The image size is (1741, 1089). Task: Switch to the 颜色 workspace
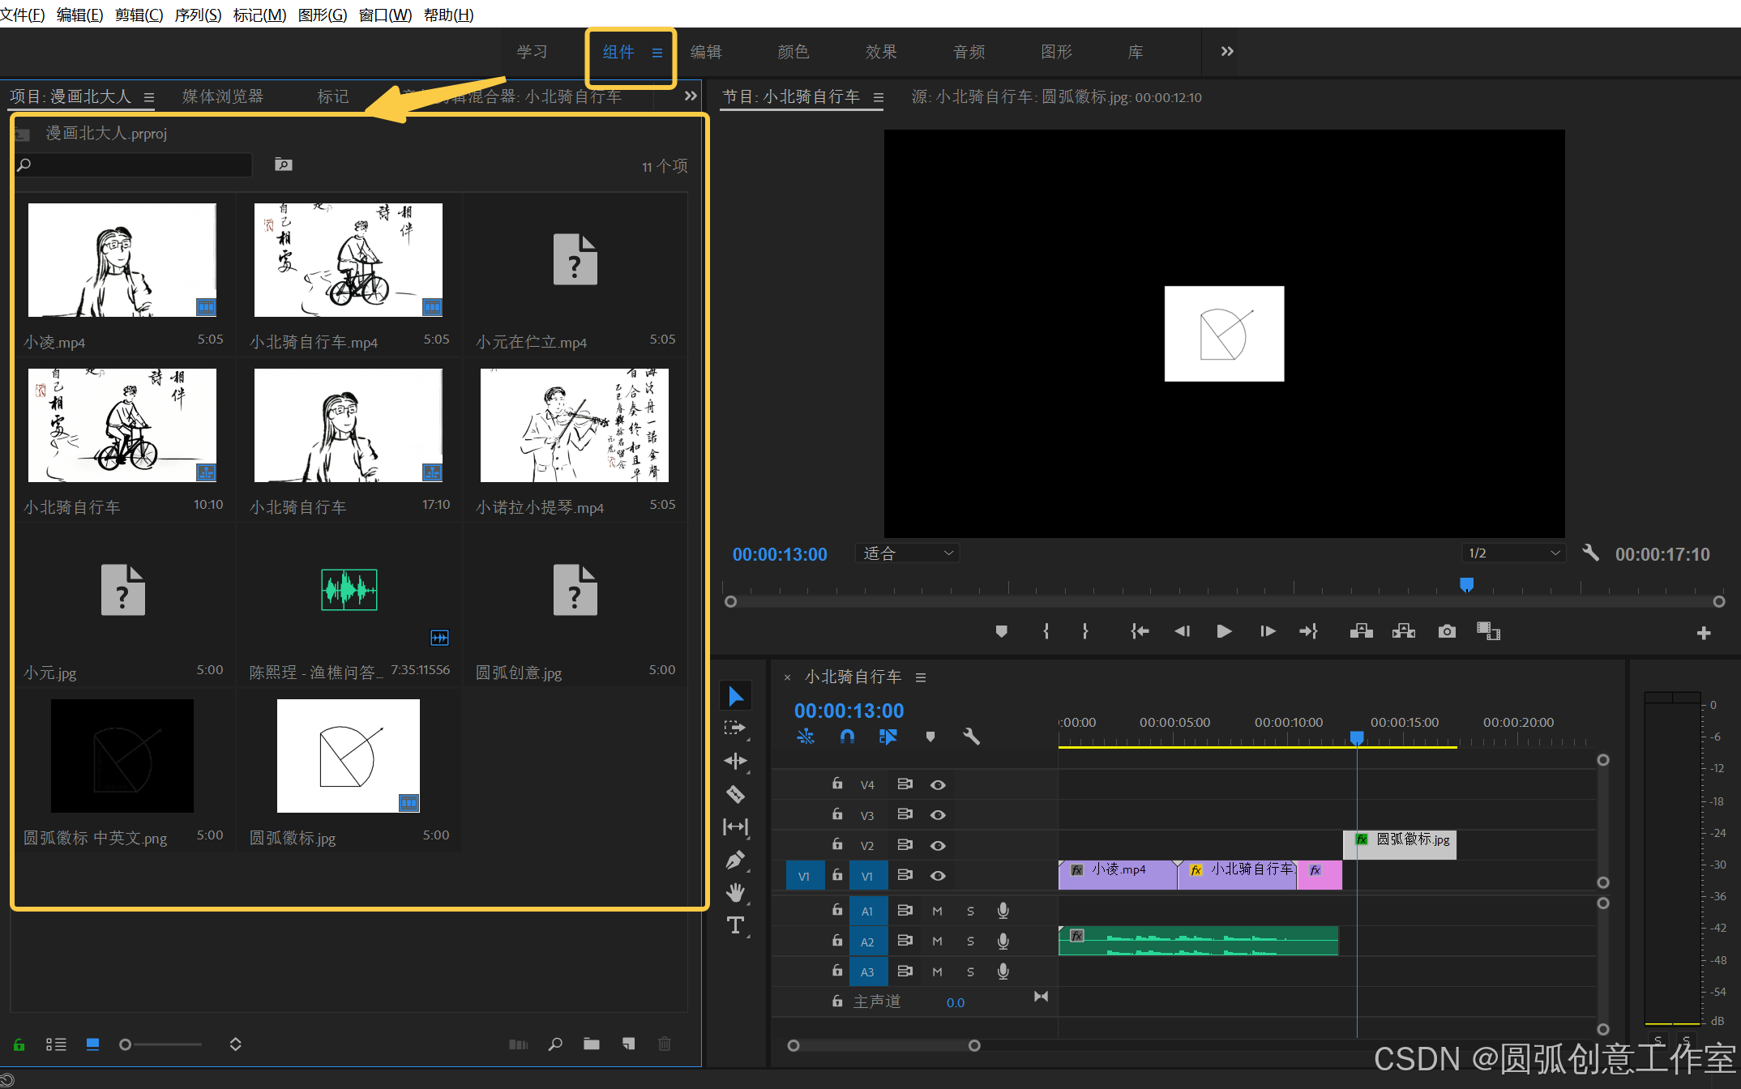coord(793,52)
